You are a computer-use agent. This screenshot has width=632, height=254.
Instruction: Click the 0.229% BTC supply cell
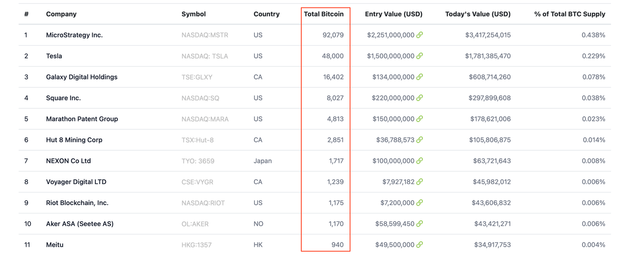(x=594, y=56)
